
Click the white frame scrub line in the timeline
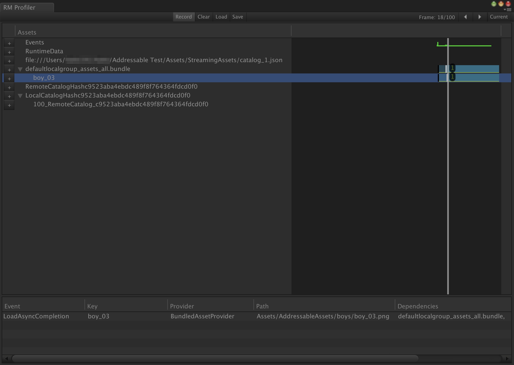(x=448, y=166)
